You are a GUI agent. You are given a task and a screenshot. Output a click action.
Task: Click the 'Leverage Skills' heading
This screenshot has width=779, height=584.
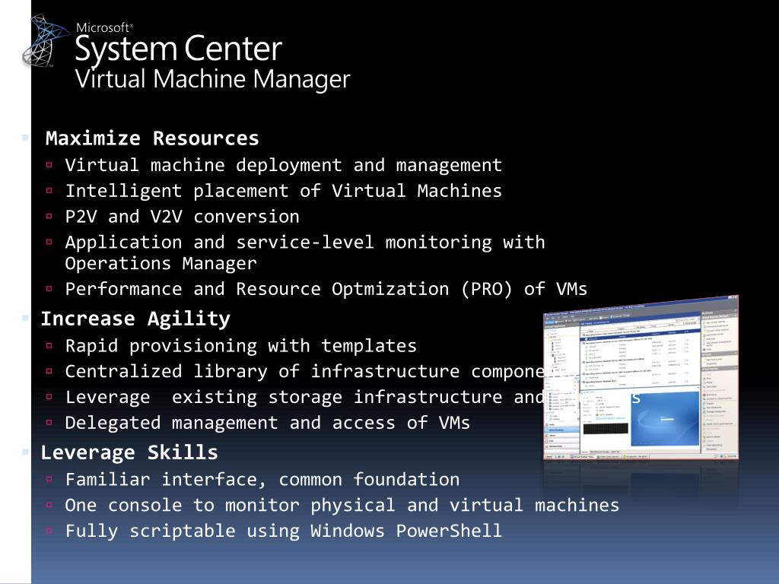[129, 452]
